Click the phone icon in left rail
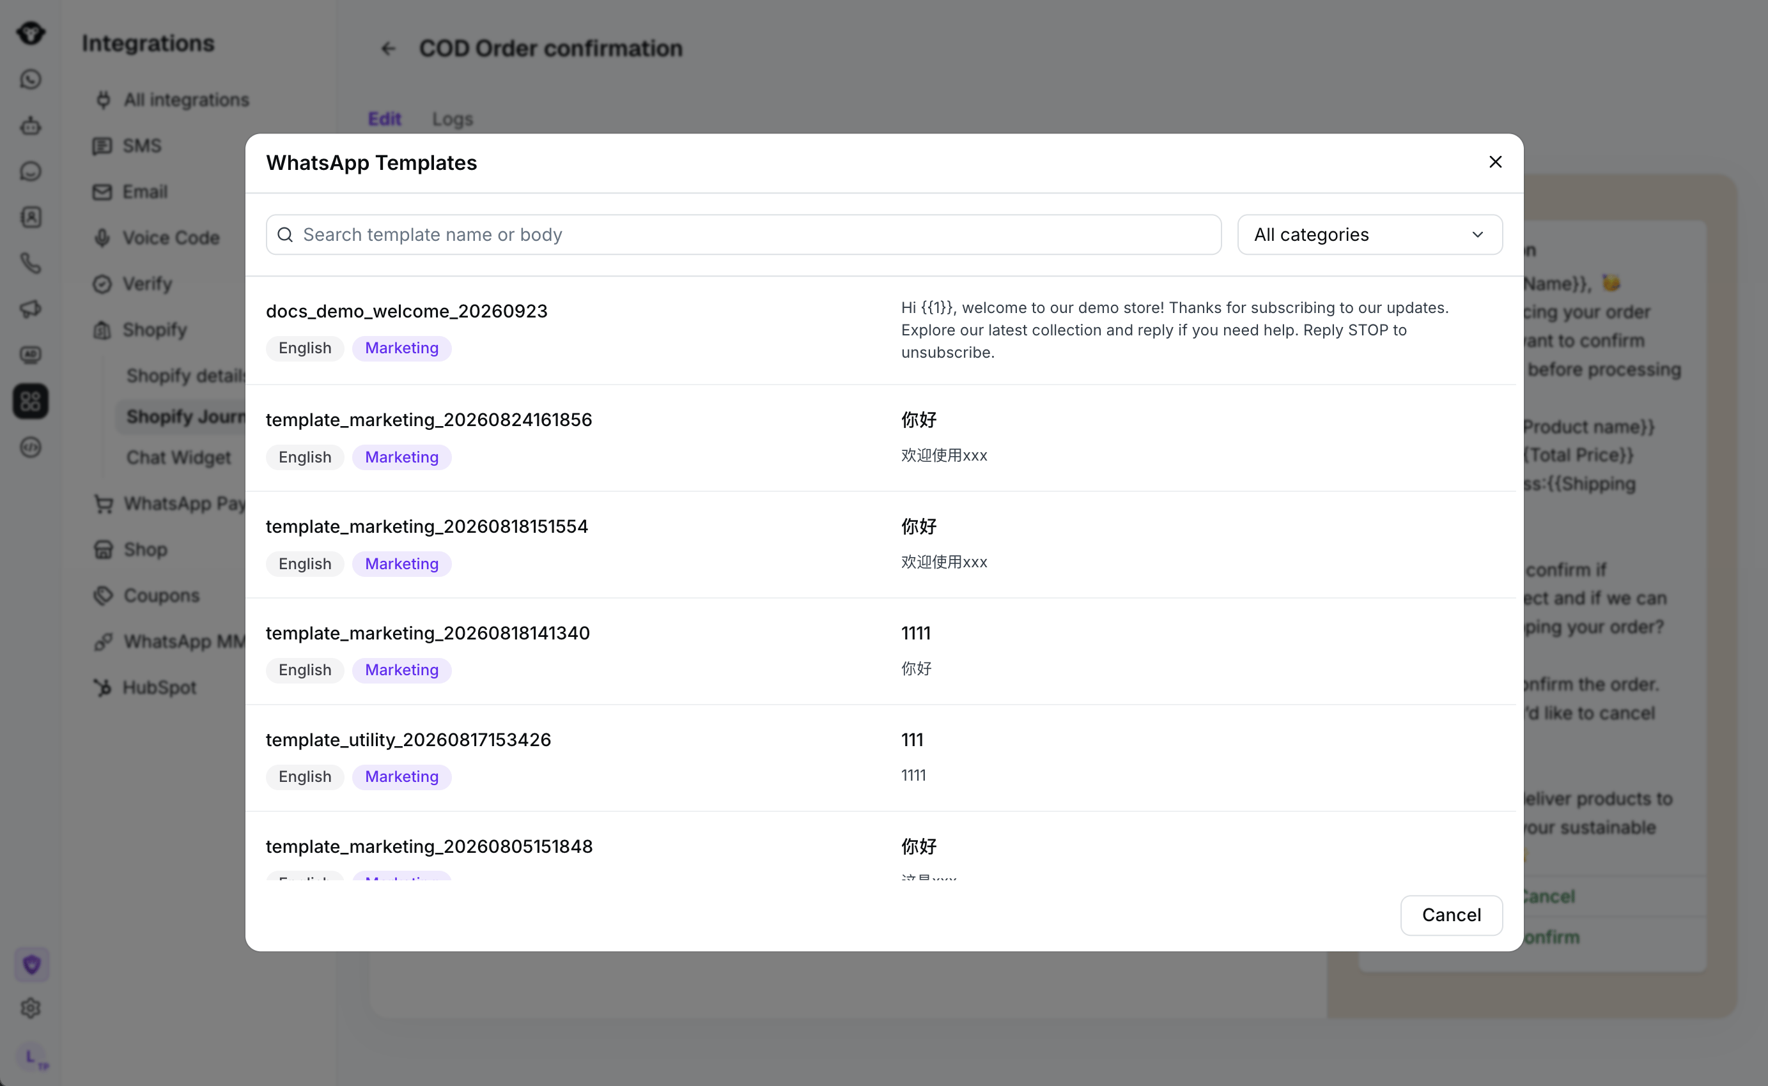Image resolution: width=1768 pixels, height=1086 pixels. pos(30,263)
